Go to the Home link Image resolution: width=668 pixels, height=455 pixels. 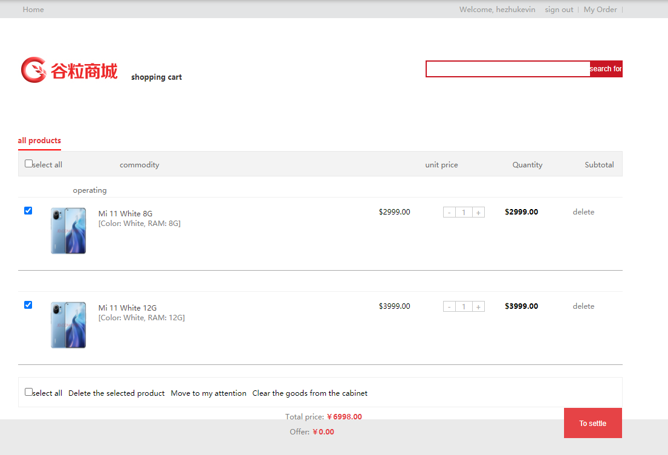pyautogui.click(x=33, y=9)
